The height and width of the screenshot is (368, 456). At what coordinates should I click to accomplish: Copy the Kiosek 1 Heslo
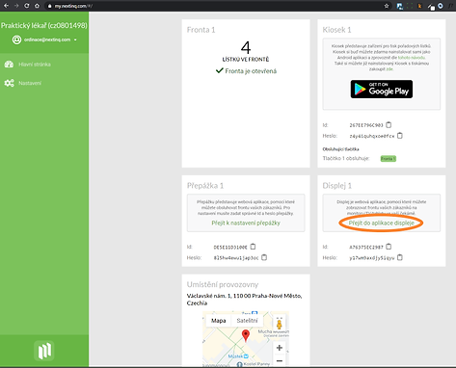pos(400,136)
